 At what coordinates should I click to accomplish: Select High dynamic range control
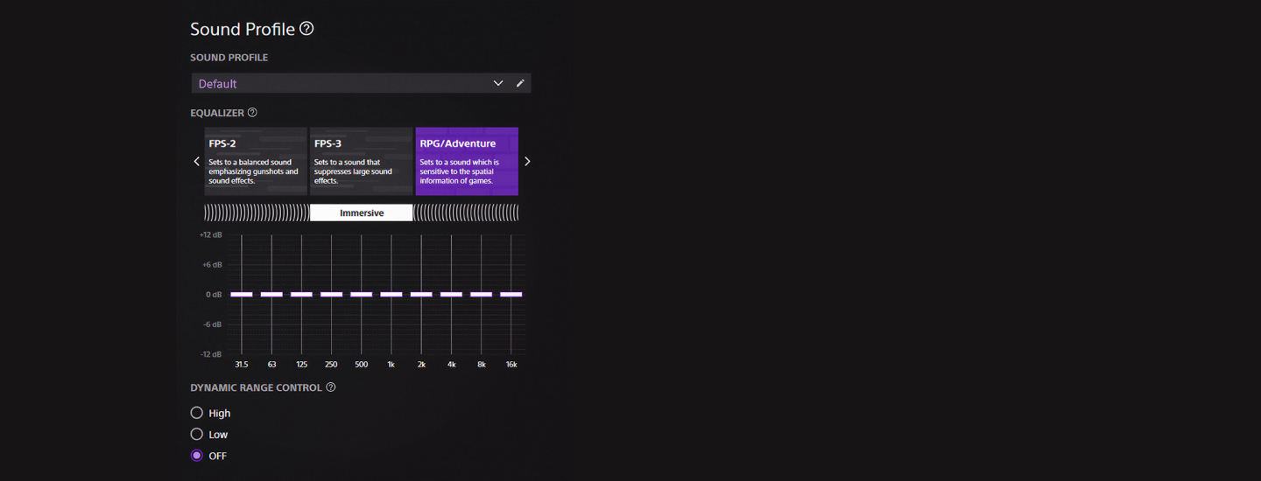197,413
